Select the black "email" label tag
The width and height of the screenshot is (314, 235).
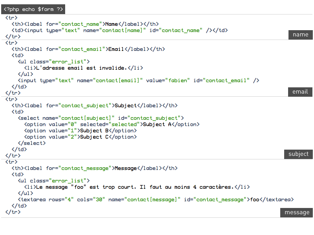click(300, 92)
